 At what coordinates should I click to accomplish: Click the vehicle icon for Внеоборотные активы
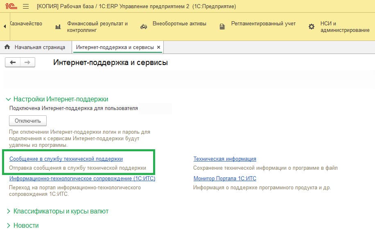(x=144, y=27)
